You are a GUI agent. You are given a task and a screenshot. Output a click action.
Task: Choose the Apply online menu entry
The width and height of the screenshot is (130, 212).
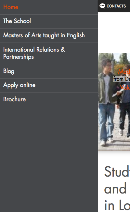coord(49,85)
